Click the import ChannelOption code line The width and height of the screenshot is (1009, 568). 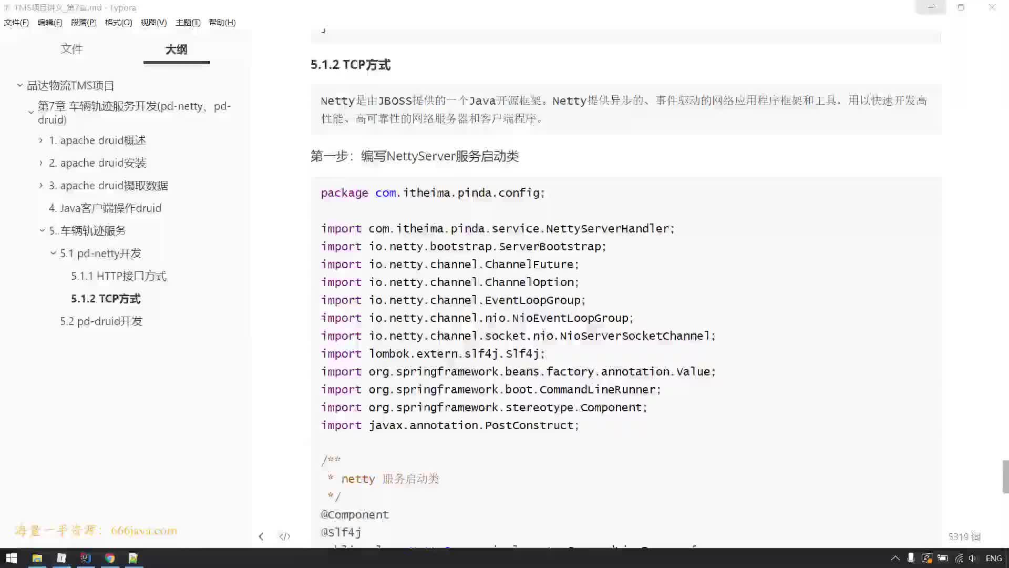(x=450, y=282)
